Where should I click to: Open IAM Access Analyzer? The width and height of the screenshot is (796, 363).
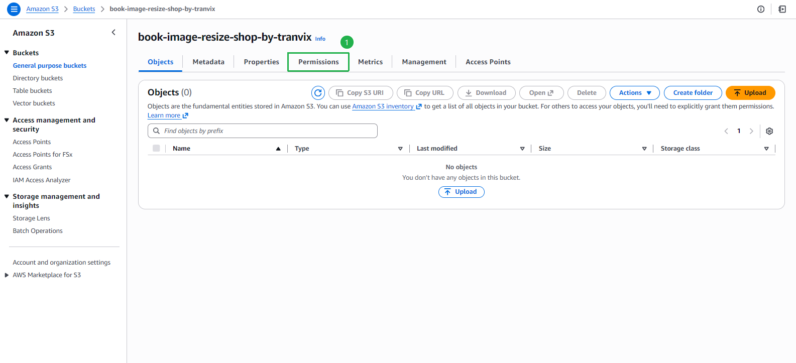(42, 180)
